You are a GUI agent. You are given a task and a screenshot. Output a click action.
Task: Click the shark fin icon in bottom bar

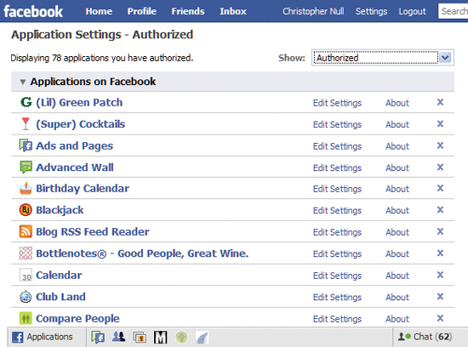click(202, 338)
